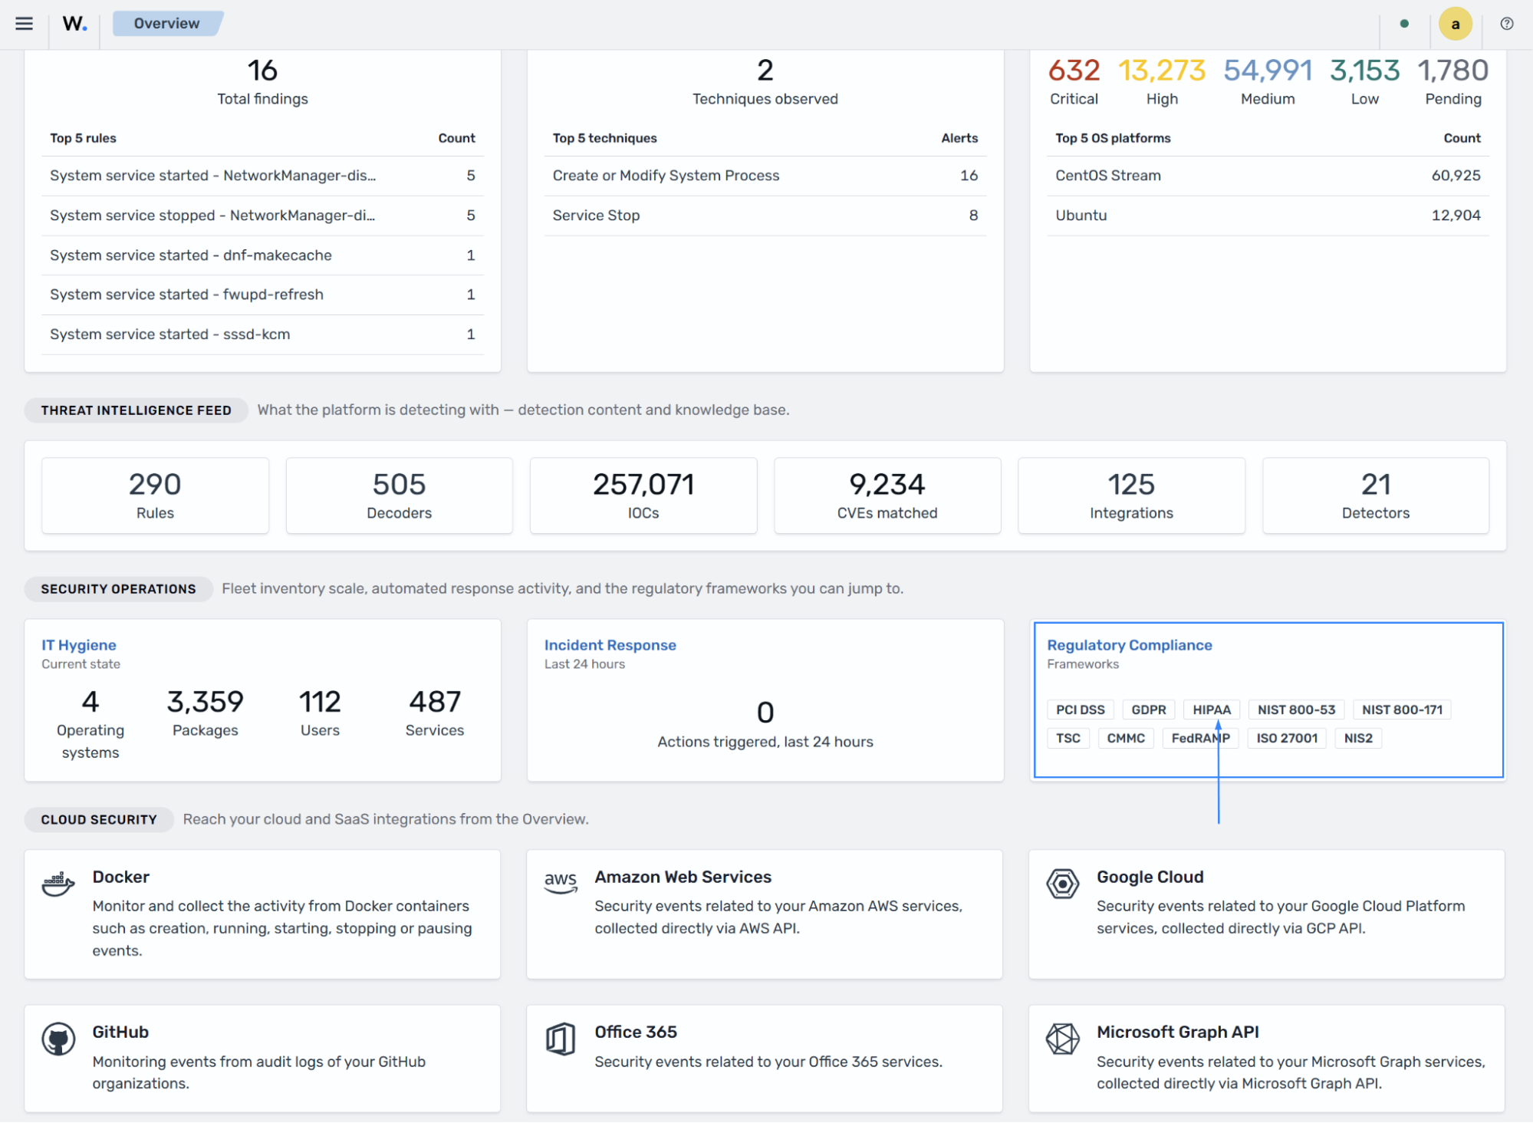Select the CMMC framework tag
This screenshot has height=1123, width=1533.
pos(1126,738)
